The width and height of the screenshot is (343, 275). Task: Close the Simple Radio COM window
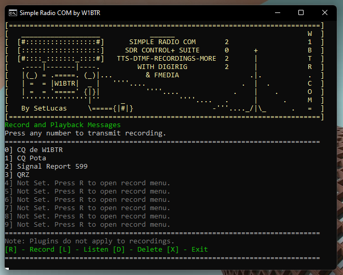pos(325,12)
